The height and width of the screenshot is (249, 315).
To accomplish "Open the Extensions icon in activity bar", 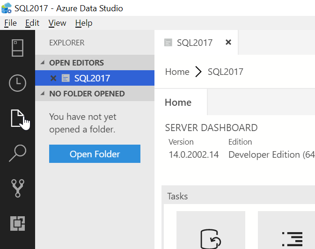I will [17, 223].
